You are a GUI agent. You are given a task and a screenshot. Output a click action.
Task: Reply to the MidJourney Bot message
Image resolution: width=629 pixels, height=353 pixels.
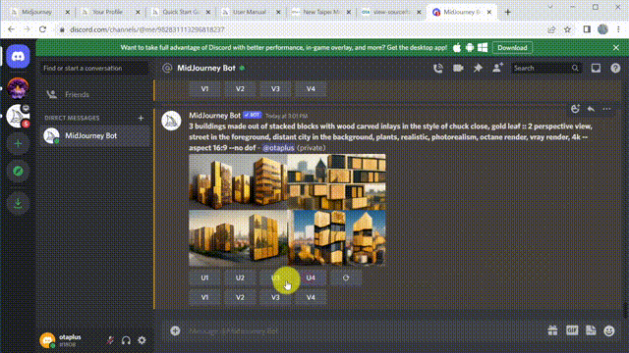[x=591, y=109]
